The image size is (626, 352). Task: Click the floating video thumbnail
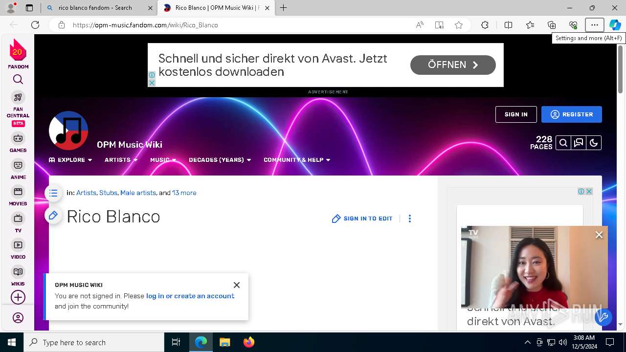click(535, 267)
